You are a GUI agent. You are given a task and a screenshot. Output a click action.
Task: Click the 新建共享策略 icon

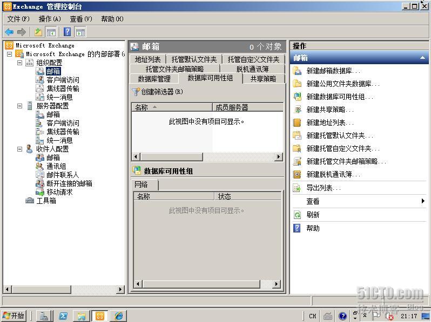pos(297,109)
